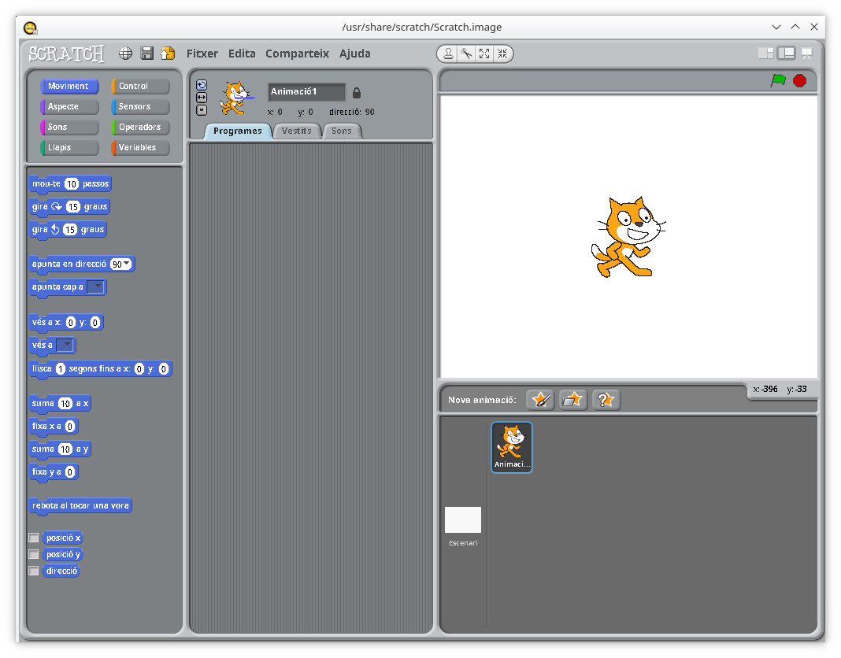
Task: Click the suma 10 a x block
Action: pos(60,403)
